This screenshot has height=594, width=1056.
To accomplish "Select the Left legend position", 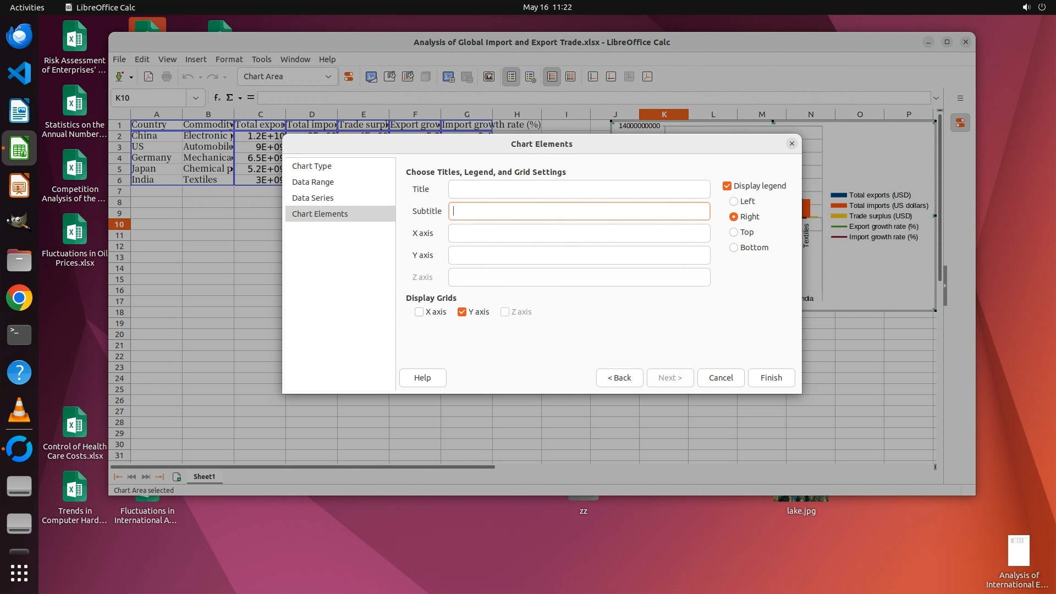I will (734, 201).
